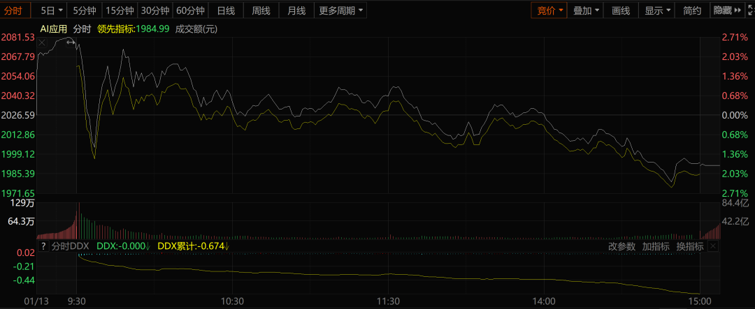Toggle 简约 simple view mode
755x309 pixels.
click(x=691, y=10)
